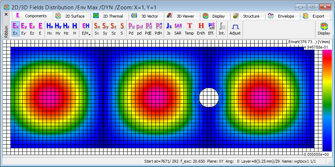Select the Ex field component icon
Screen dimensions: 335x167
click(x=16, y=29)
